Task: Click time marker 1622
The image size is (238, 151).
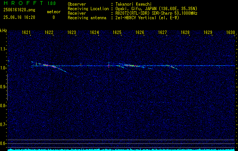Action: pyautogui.click(x=49, y=32)
